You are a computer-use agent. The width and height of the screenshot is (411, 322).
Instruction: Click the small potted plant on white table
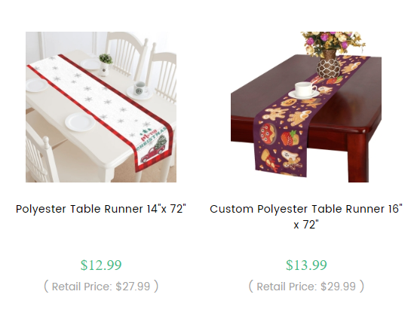pyautogui.click(x=105, y=65)
